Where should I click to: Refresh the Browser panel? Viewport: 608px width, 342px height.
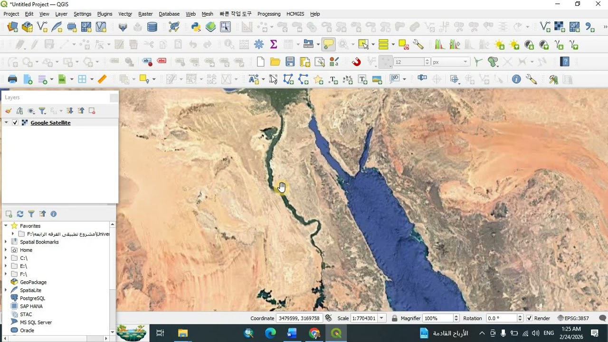[x=20, y=214]
